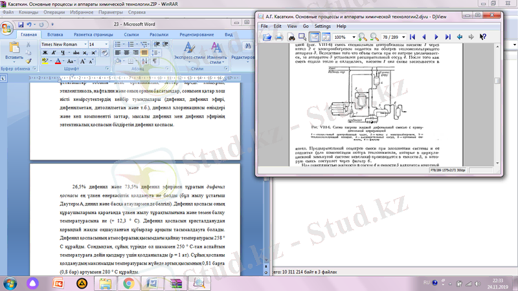Click the Print icon in DjView toolbar
The height and width of the screenshot is (291, 518).
[278, 38]
